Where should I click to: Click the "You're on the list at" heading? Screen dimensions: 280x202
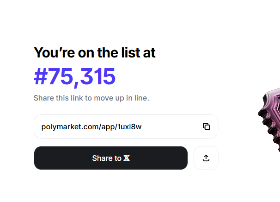click(94, 52)
